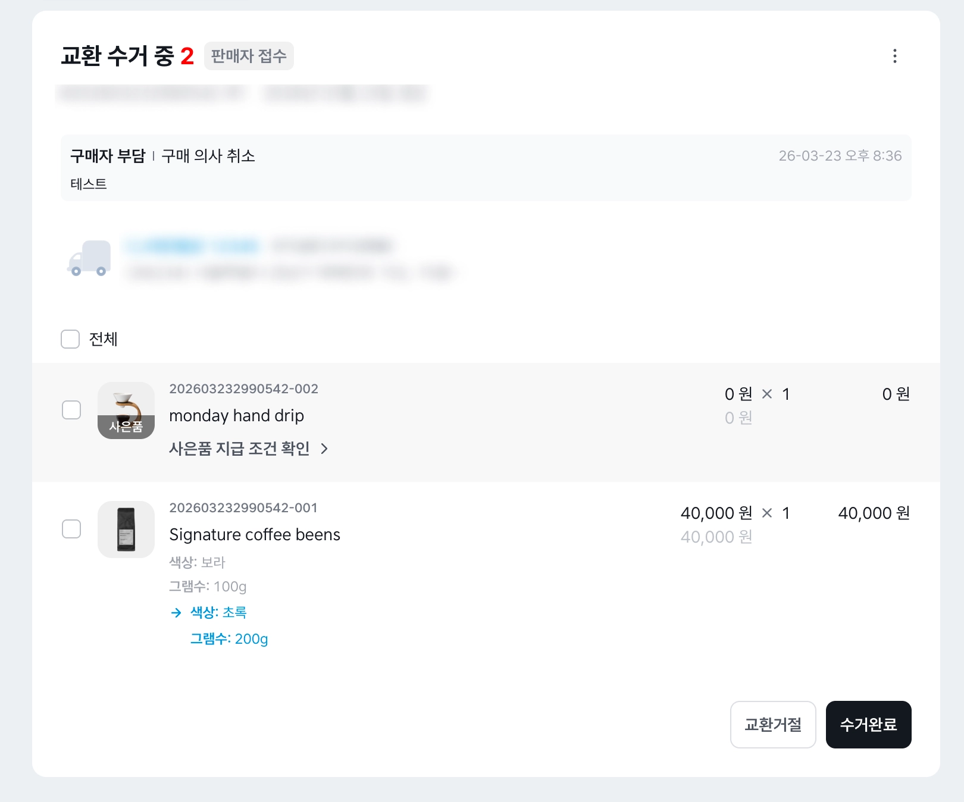Viewport: 964px width, 802px height.
Task: Click the blue arrow before 색상: 초록
Action: point(176,613)
